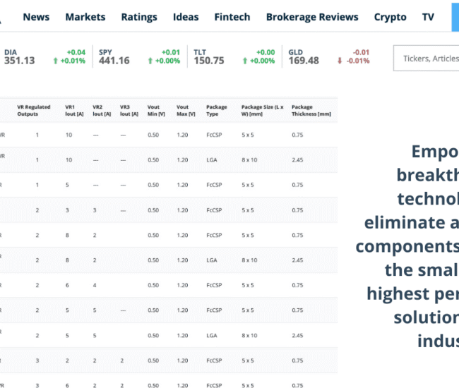Navigate to the Crypto section
459x388 pixels.
tap(390, 17)
